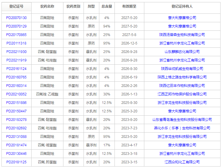The image size is (222, 168).
Task: Open registration PD20161124 link
Action: (x=16, y=69)
